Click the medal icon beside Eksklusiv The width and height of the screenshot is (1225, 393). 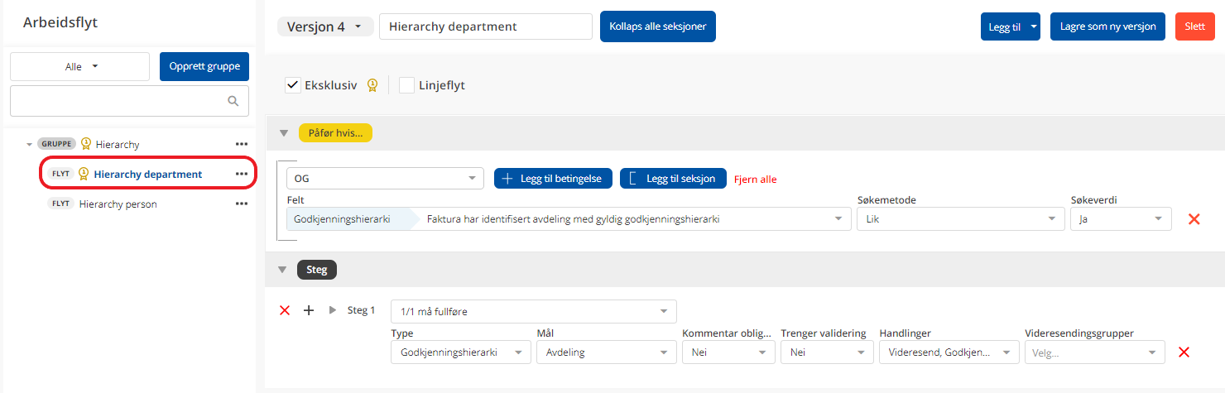click(372, 84)
